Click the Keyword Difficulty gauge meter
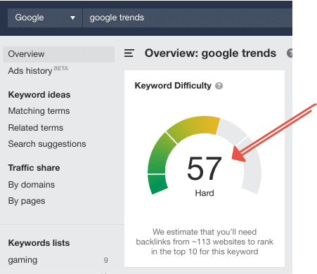 205,155
